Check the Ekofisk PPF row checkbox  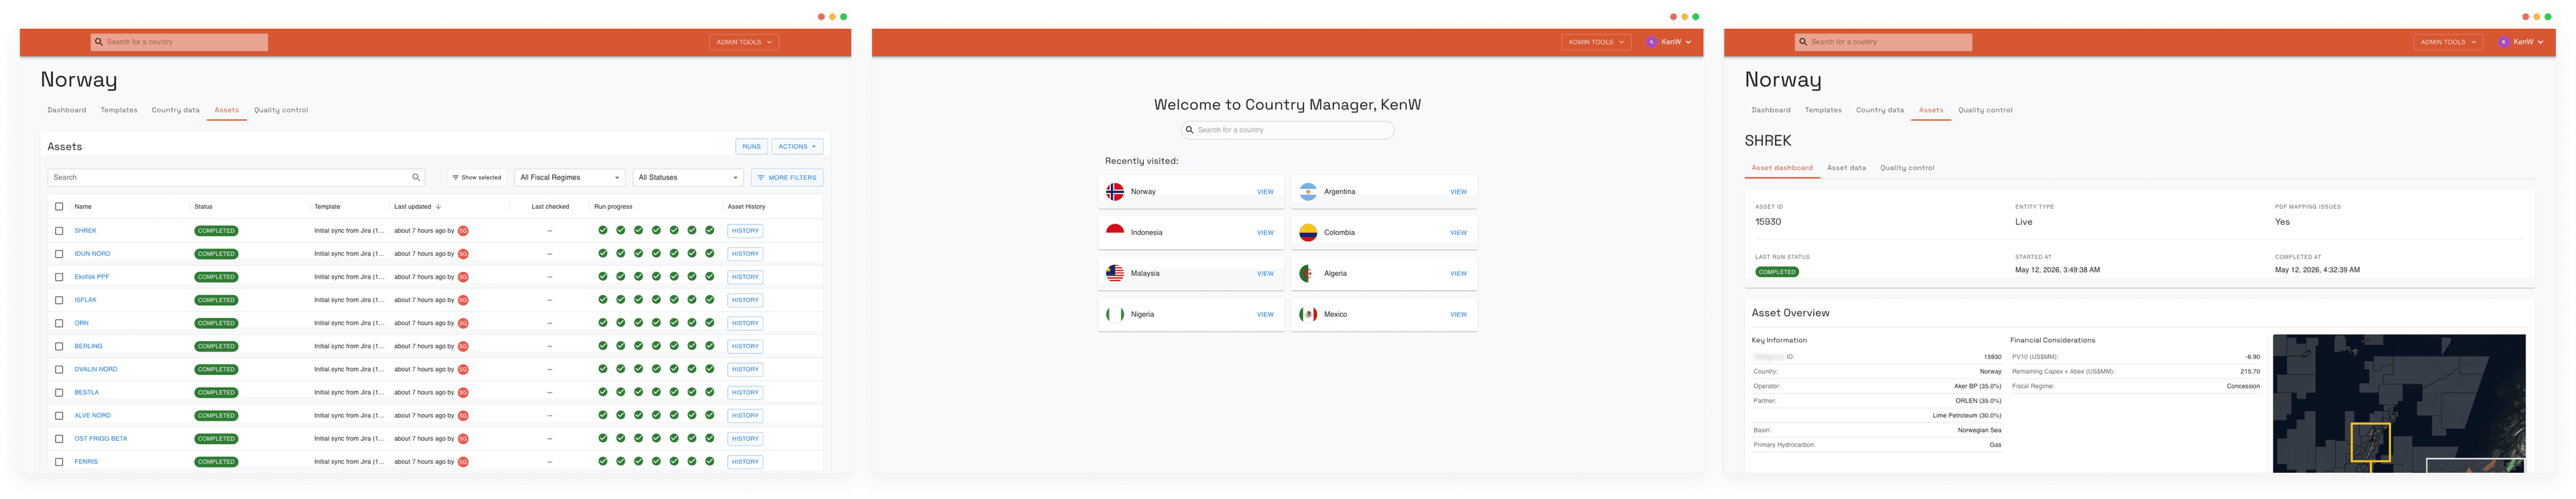[x=59, y=277]
